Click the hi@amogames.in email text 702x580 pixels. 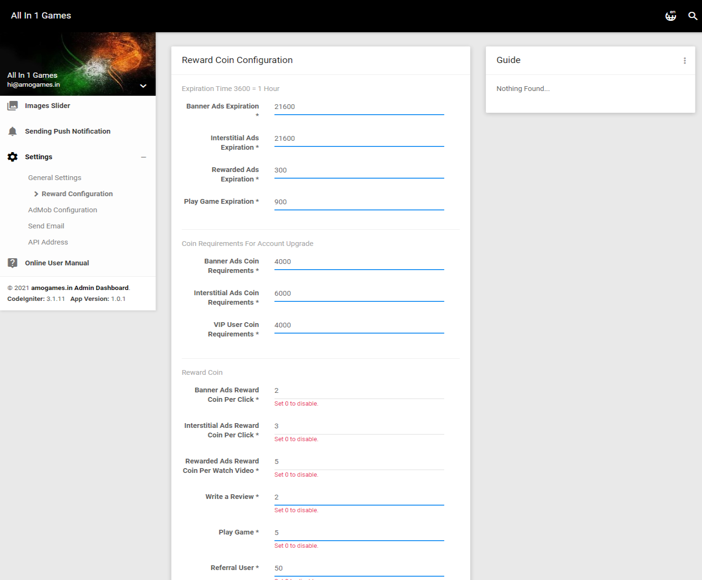34,85
